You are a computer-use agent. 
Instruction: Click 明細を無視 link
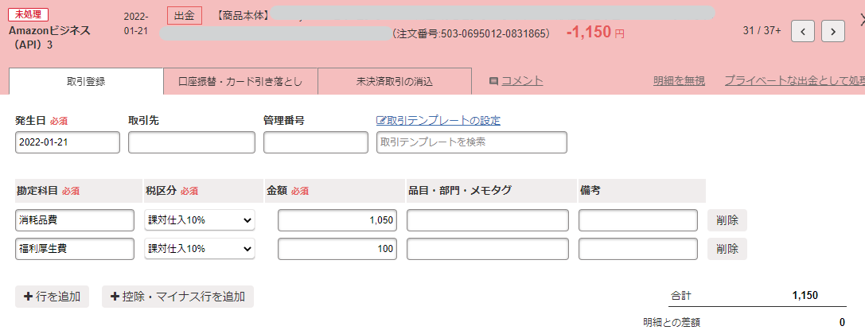[679, 80]
